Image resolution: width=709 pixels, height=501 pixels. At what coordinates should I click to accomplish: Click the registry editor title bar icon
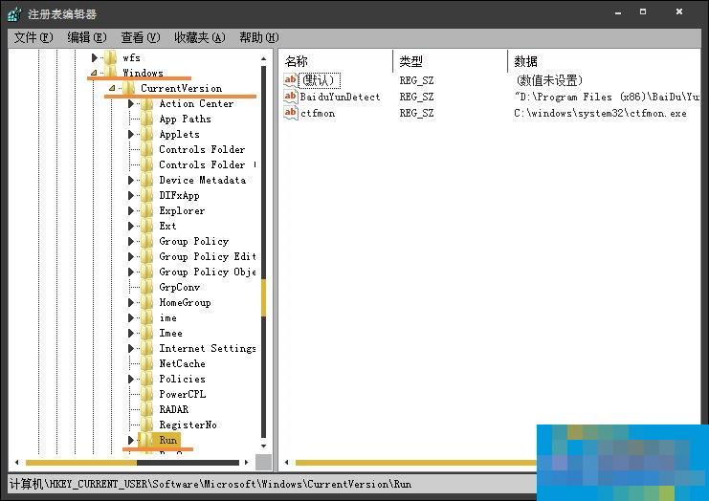(14, 14)
